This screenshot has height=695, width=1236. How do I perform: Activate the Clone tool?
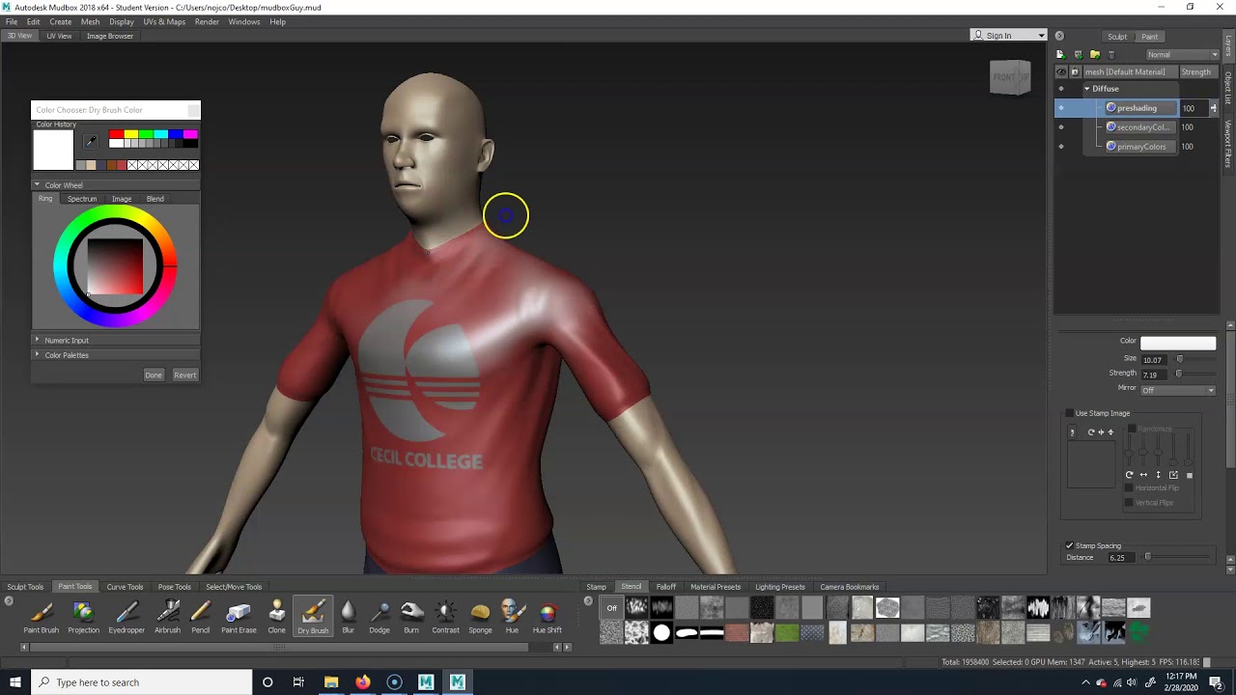pos(277,618)
